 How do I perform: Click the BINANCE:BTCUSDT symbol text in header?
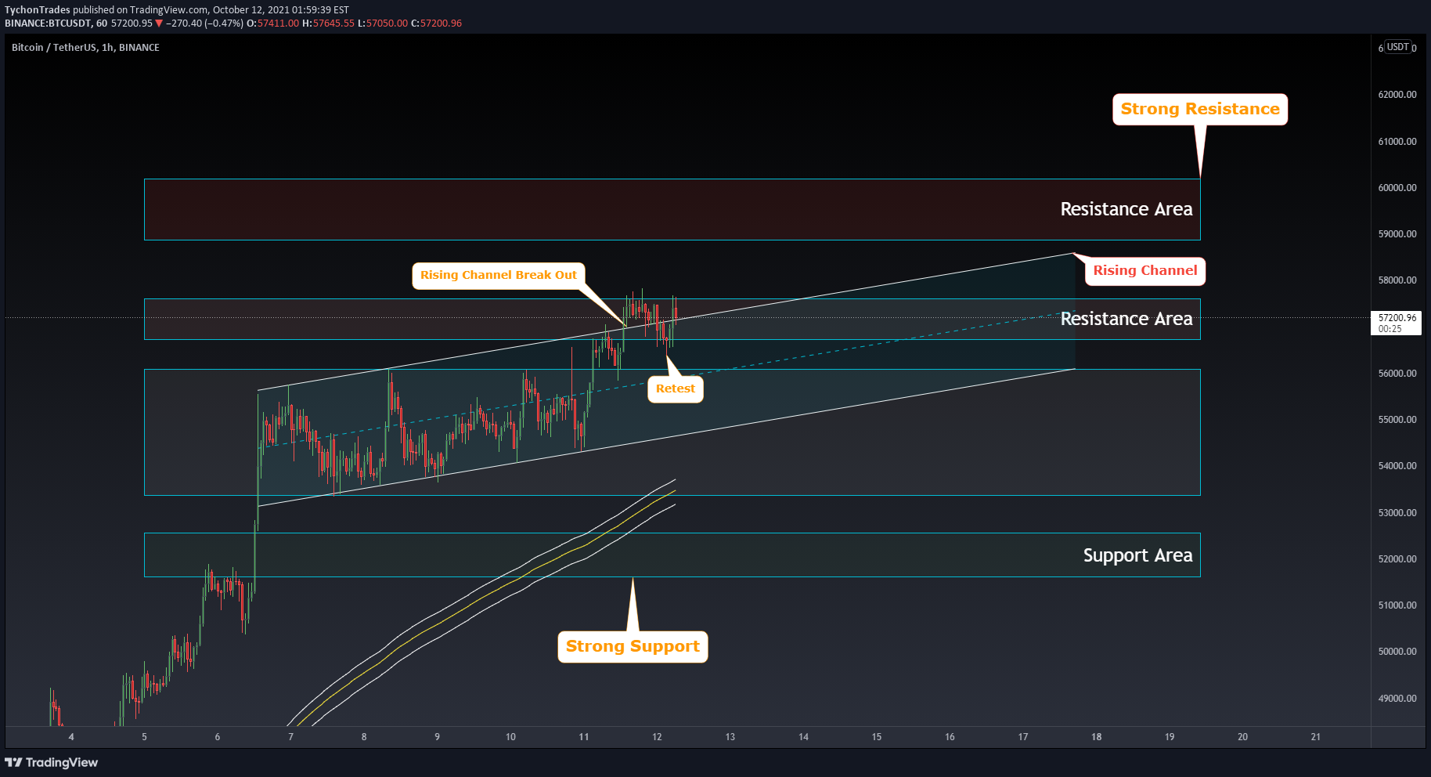pos(49,23)
